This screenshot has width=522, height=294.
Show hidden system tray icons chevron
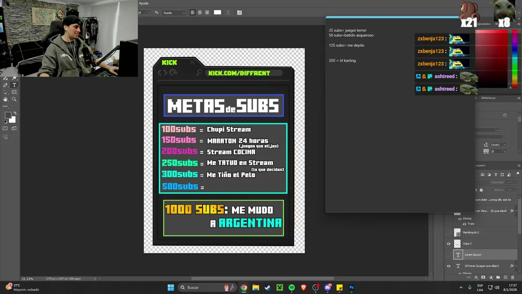tap(461, 287)
